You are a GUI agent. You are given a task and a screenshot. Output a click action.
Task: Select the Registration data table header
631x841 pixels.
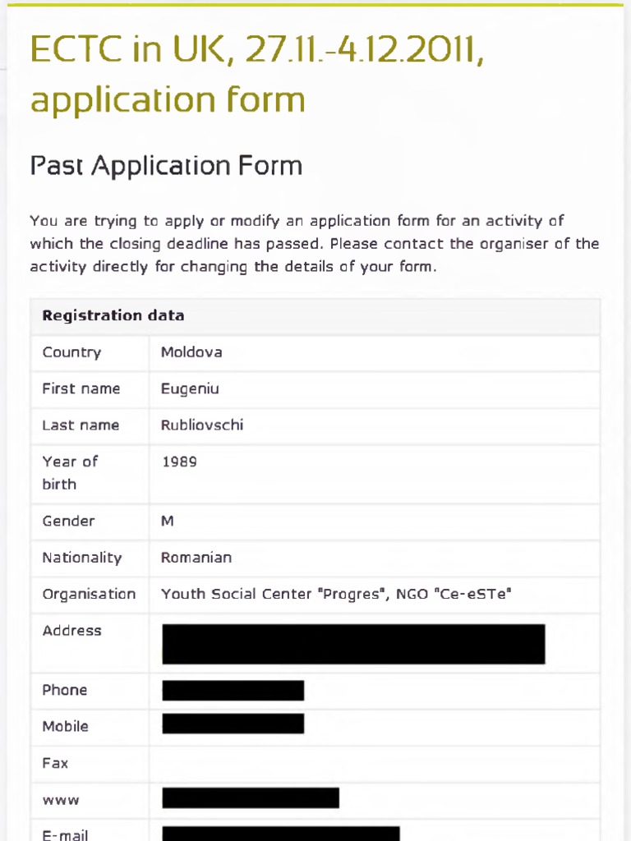pos(113,315)
